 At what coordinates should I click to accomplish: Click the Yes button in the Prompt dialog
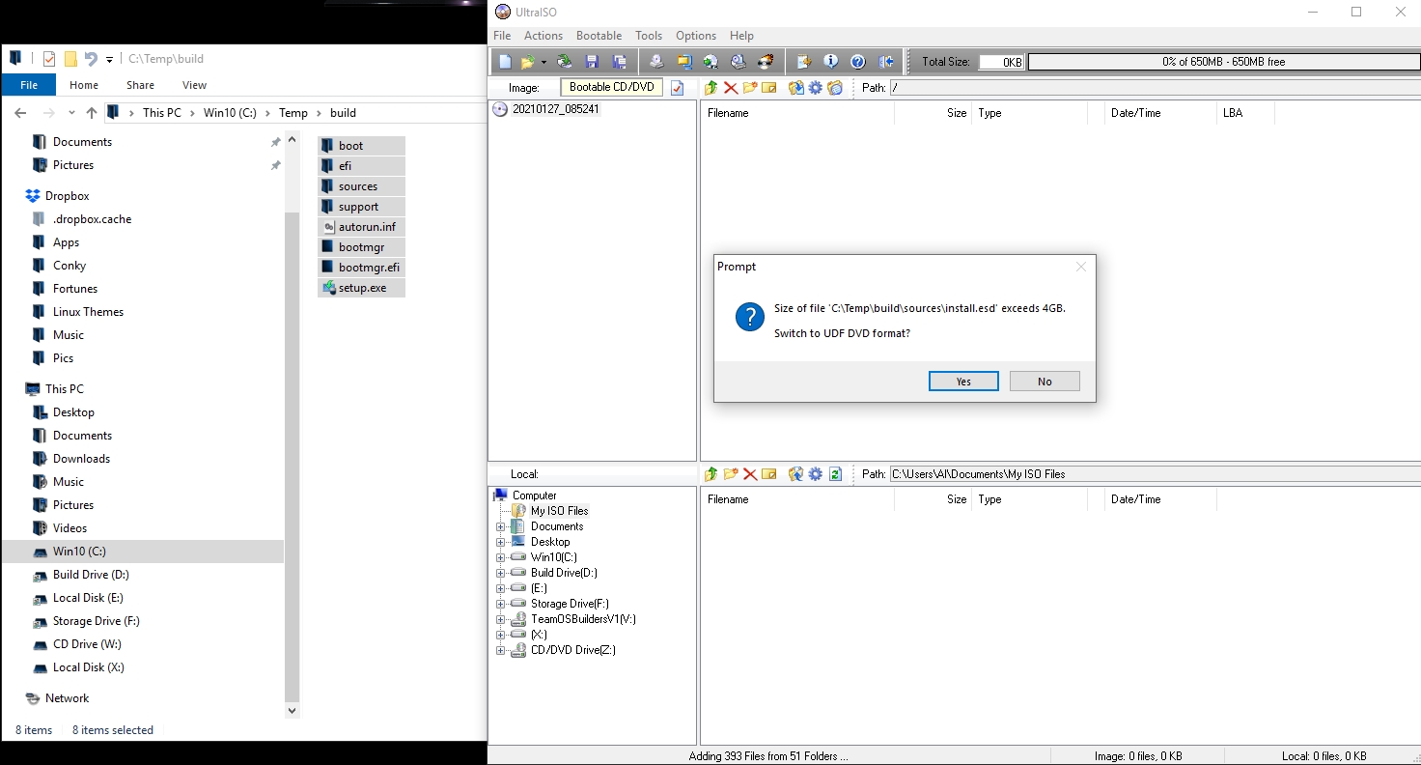coord(963,382)
